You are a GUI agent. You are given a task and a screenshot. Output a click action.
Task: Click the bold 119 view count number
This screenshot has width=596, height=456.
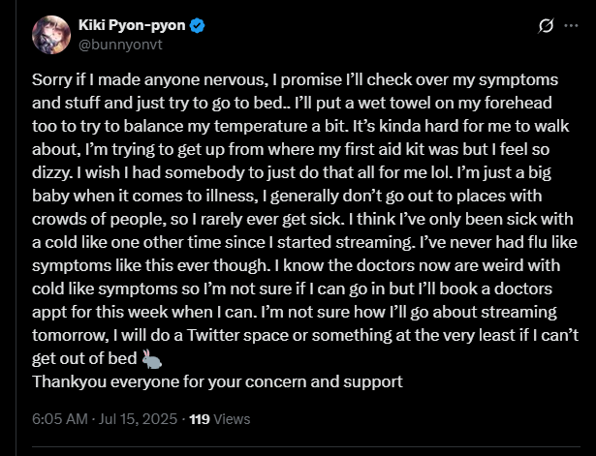point(200,420)
